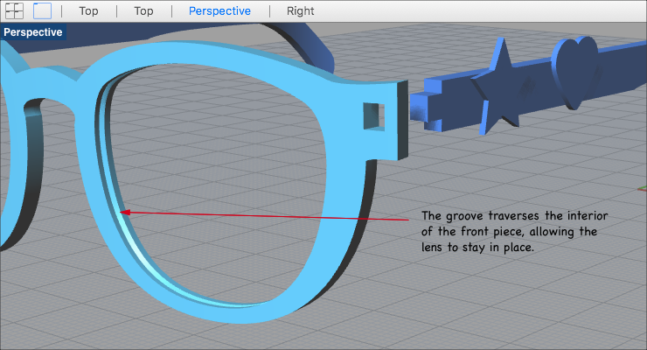
Task: Open the Perspective viewport title menu
Action: pyautogui.click(x=33, y=32)
